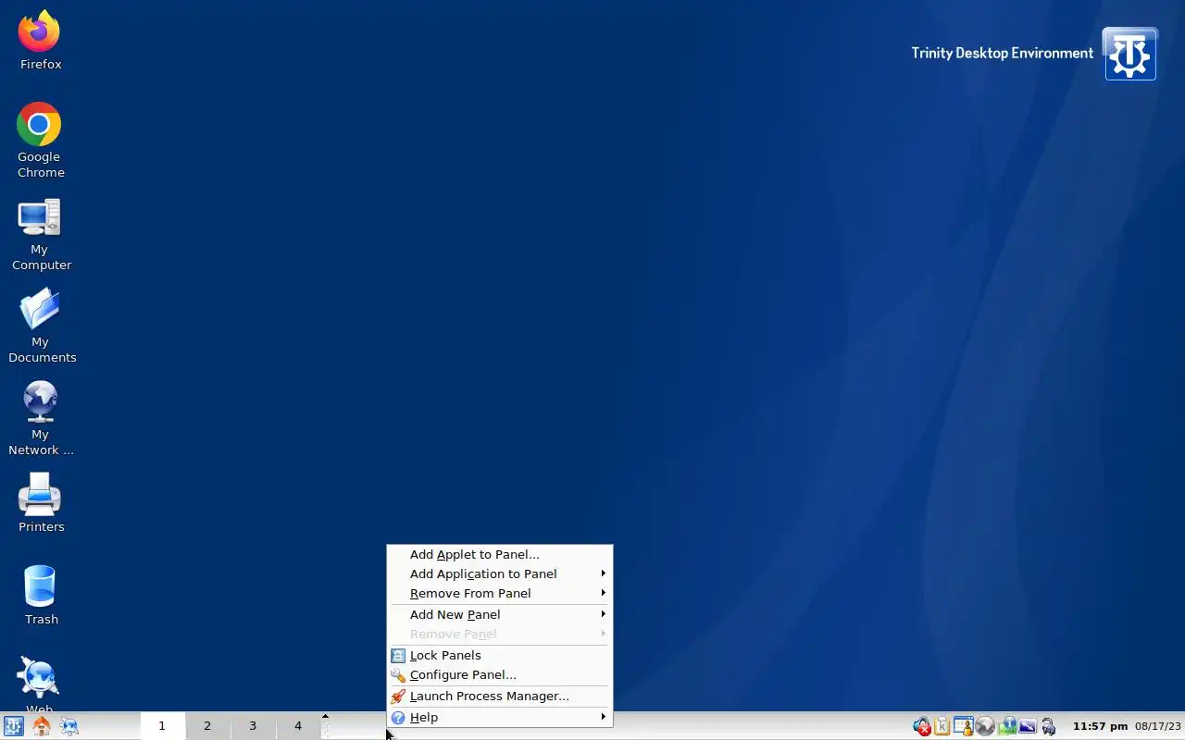The width and height of the screenshot is (1185, 740).
Task: Open the green info tray icon
Action: (x=1006, y=726)
